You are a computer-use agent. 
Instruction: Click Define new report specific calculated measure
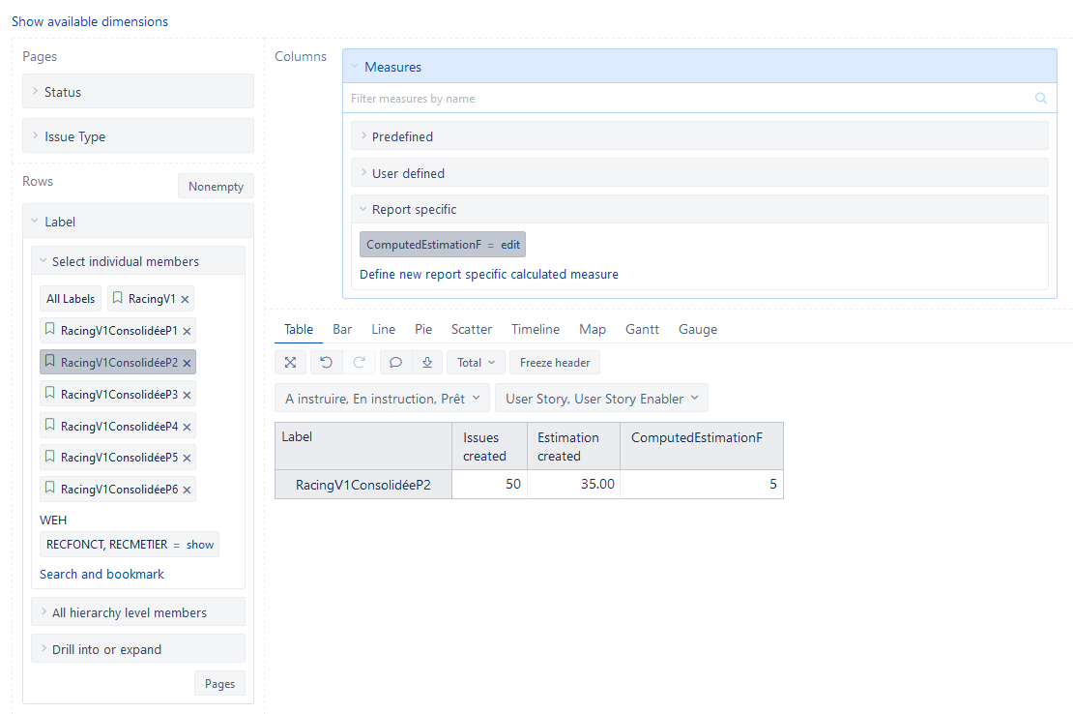click(489, 274)
